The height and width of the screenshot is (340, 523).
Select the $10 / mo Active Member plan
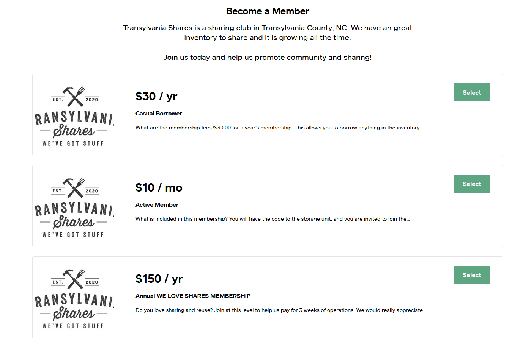pyautogui.click(x=471, y=184)
